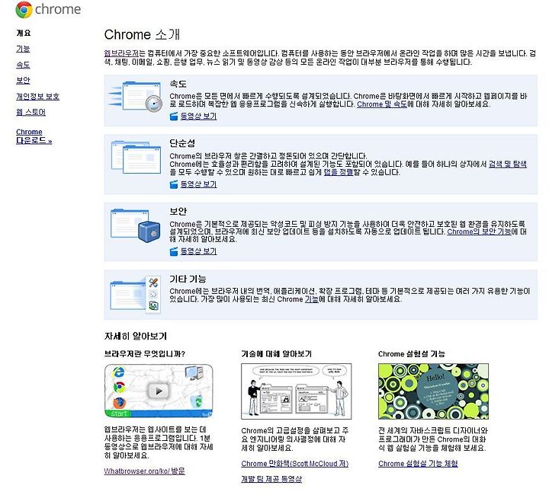Click the speed section browser-with-gauge icon

136,96
